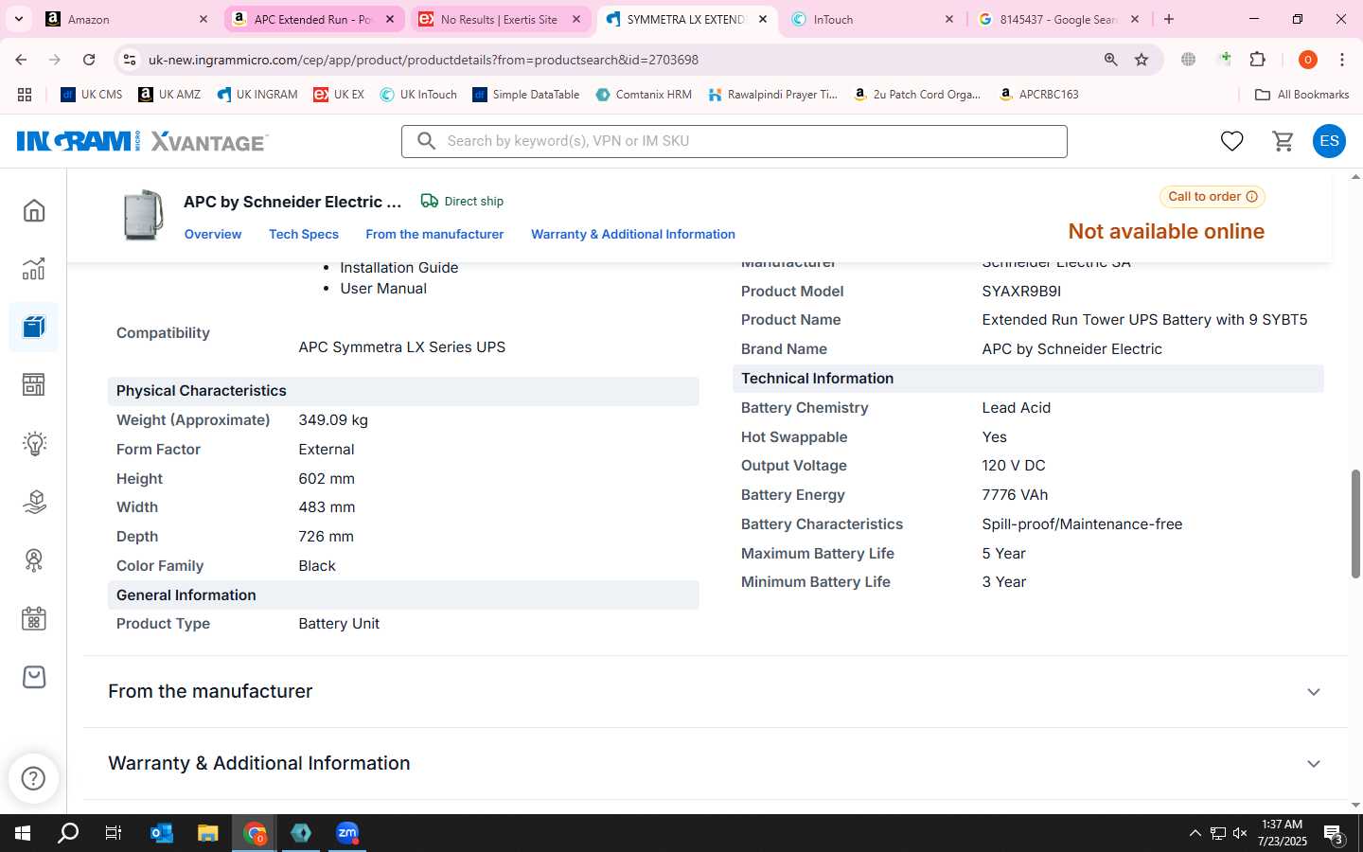Jump to the Overview section tab
This screenshot has height=852, width=1363.
(213, 235)
